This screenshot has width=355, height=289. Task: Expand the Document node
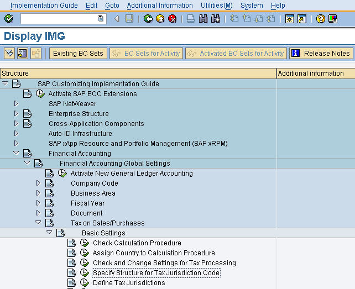[x=38, y=213]
